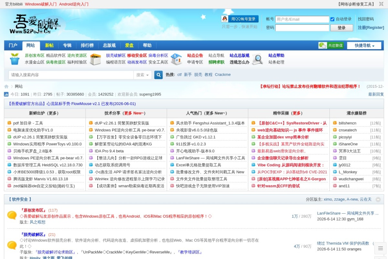Click the magnifying glass category icon
Viewport: 388px width, 259px height.
click(x=257, y=59)
